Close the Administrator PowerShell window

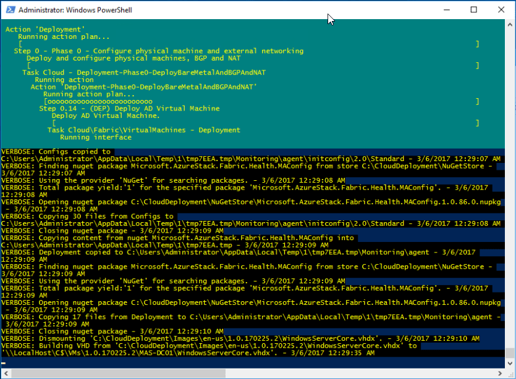(x=501, y=10)
